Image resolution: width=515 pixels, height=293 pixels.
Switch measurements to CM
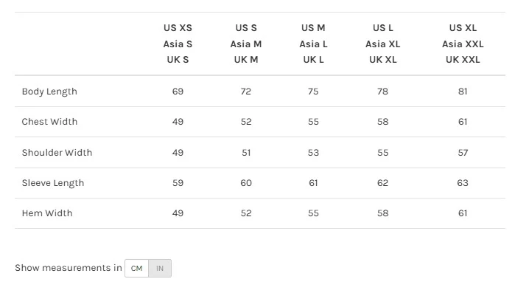click(136, 269)
